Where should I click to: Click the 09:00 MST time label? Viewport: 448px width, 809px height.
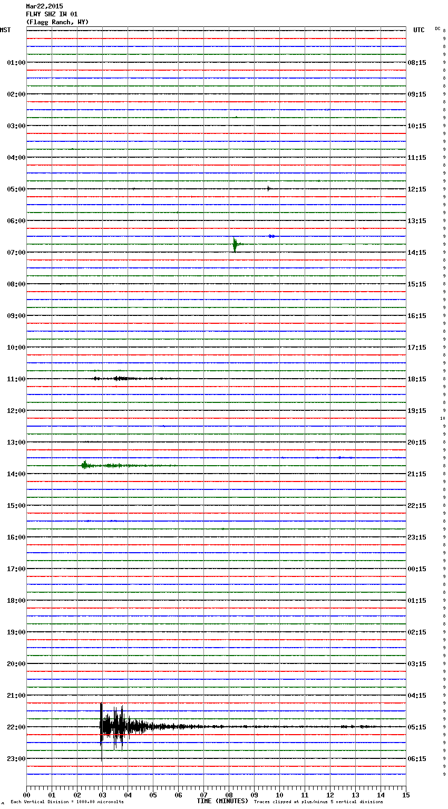pos(16,315)
